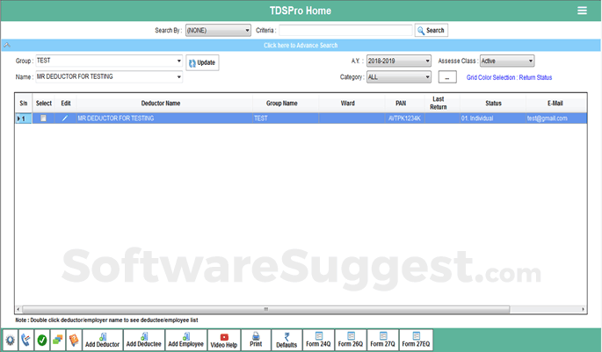Open the Assesse Class dropdown
The height and width of the screenshot is (352, 602).
(x=507, y=61)
